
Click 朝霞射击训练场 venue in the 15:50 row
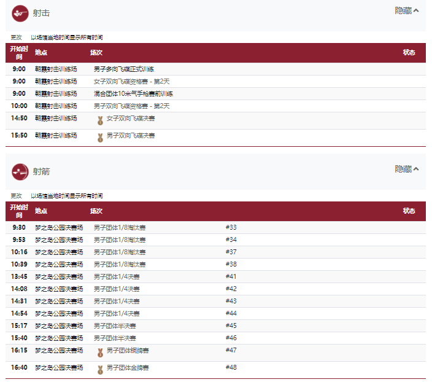(56, 136)
